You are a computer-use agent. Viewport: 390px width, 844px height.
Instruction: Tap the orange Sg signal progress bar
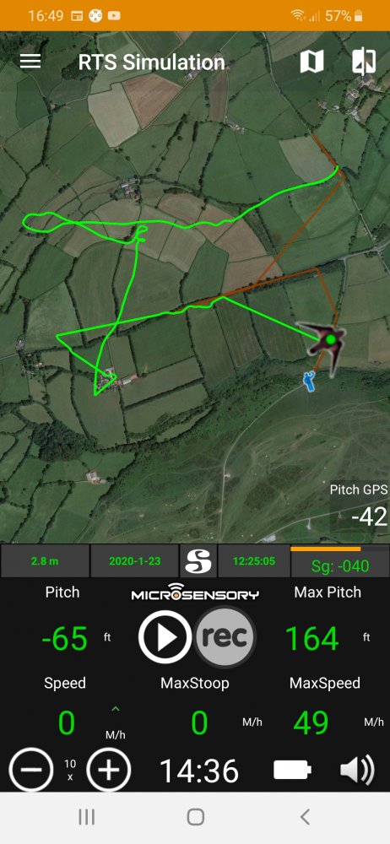pyautogui.click(x=326, y=549)
